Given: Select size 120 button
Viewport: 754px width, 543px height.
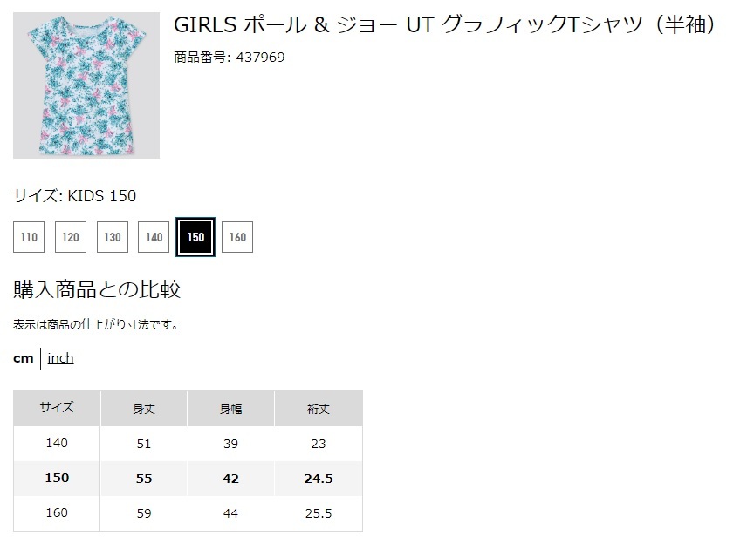Looking at the screenshot, I should tap(71, 237).
